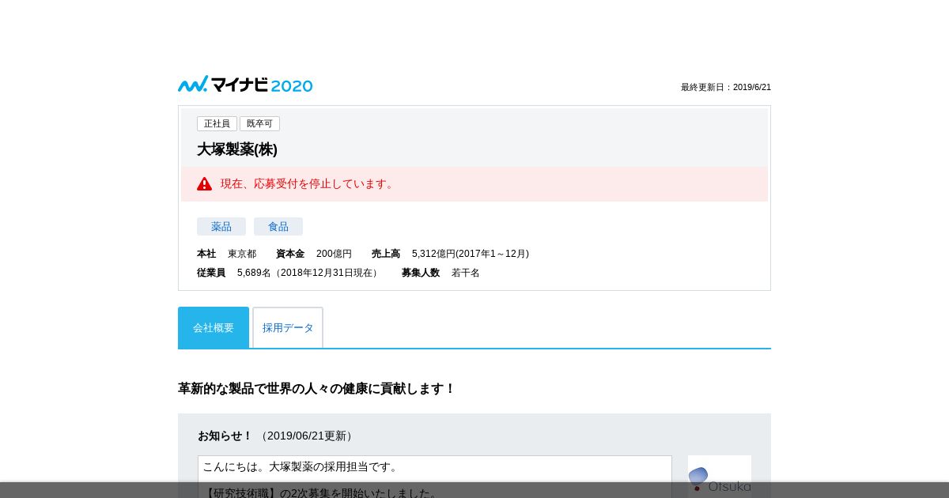
Task: Click the headline 革新的な製品で世界の人々の健康に貢献します！
Action: 317,389
